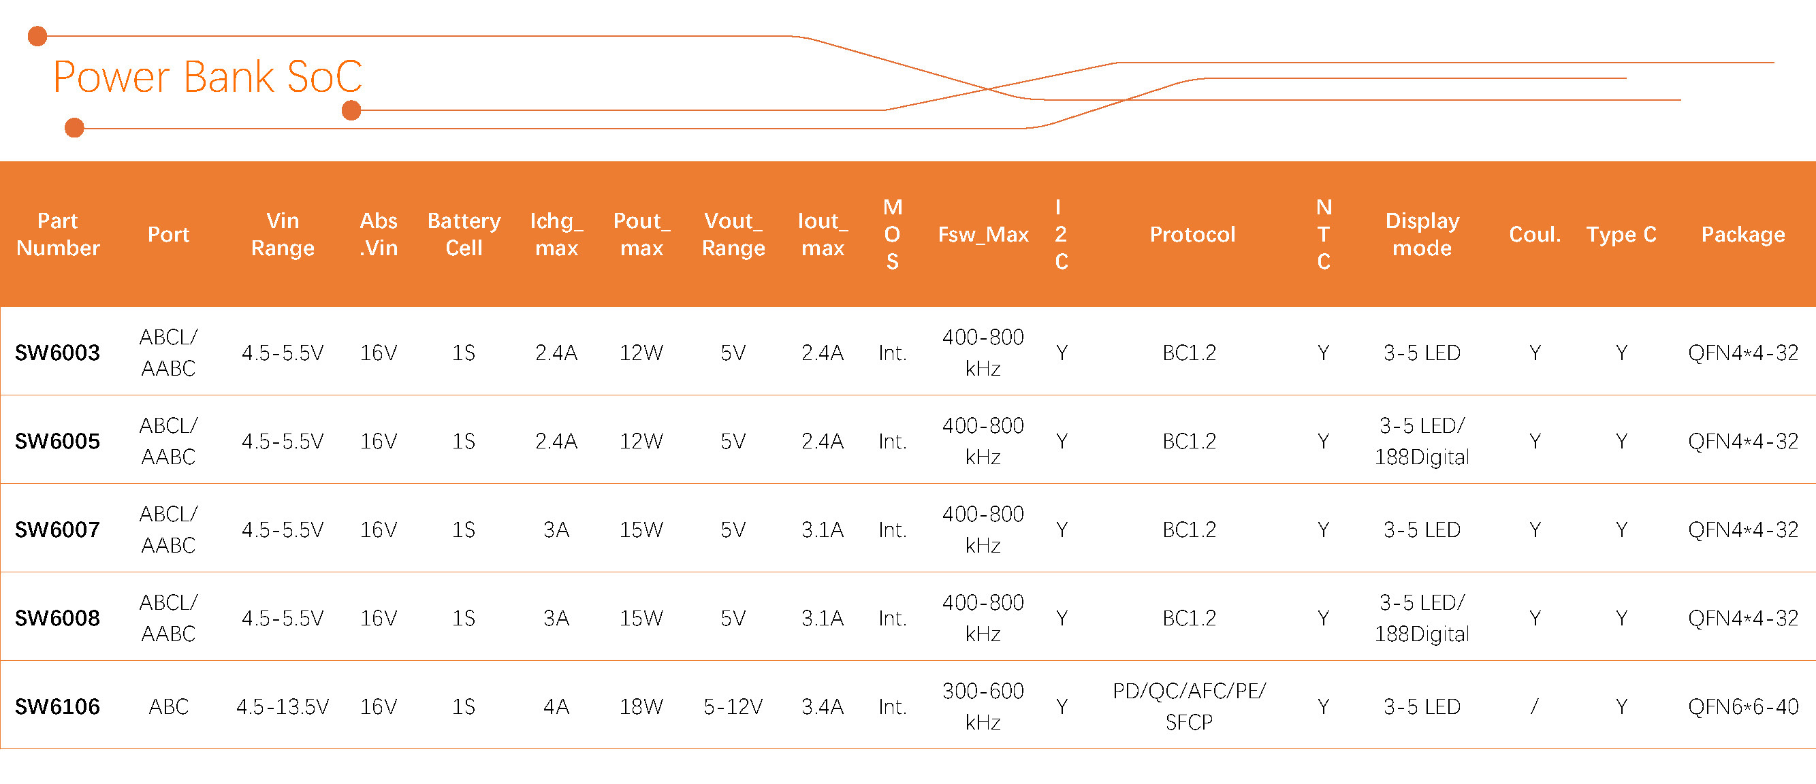This screenshot has height=784, width=1816.
Task: Select the QFN6*6-40 package cell
Action: pyautogui.click(x=1742, y=706)
